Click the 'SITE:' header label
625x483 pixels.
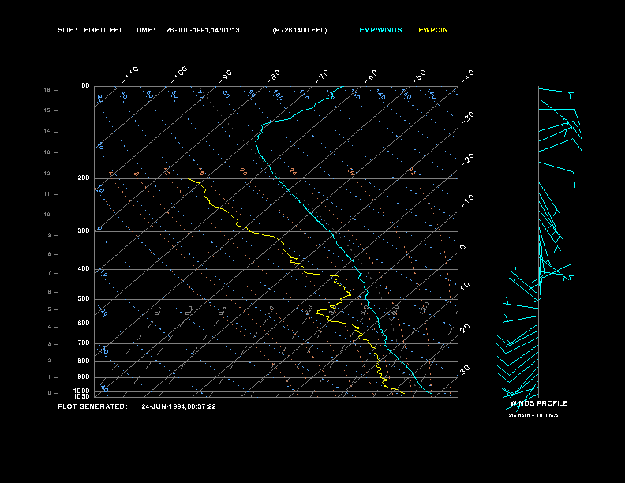point(67,30)
